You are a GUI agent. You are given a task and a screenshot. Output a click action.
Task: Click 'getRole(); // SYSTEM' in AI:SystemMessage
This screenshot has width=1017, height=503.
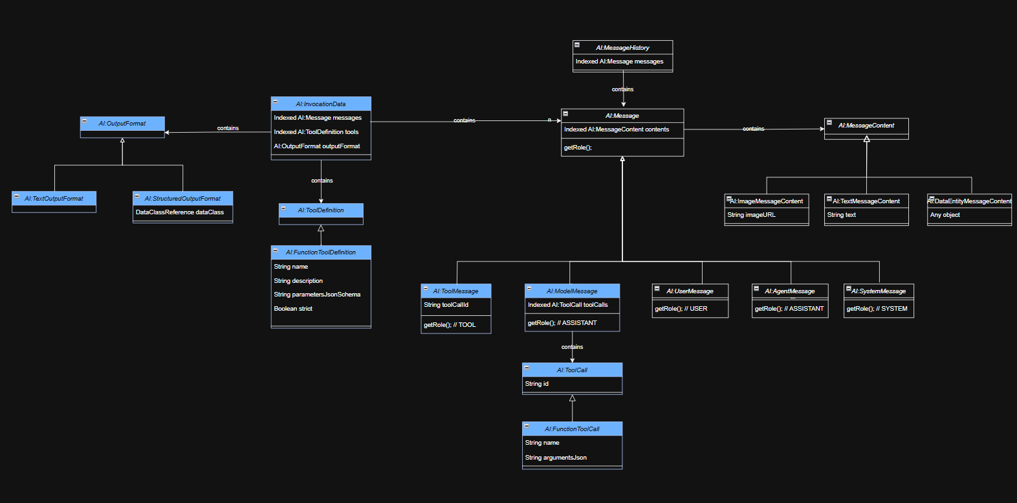pyautogui.click(x=877, y=309)
